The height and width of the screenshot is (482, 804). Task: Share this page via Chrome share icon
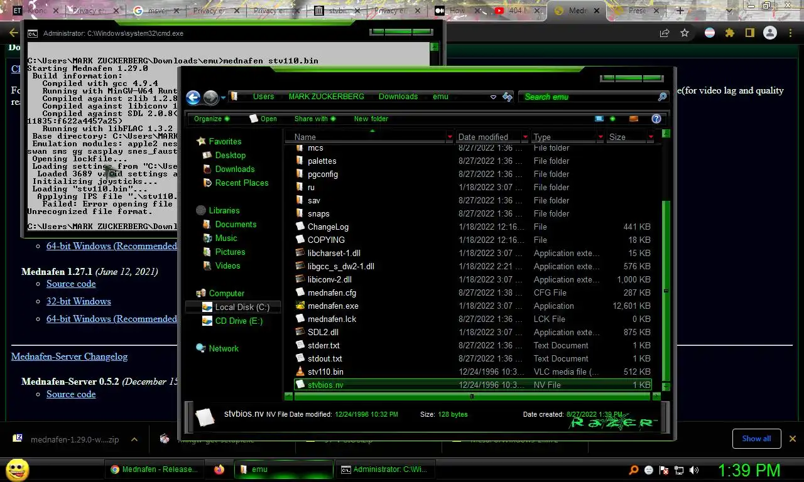pos(664,33)
